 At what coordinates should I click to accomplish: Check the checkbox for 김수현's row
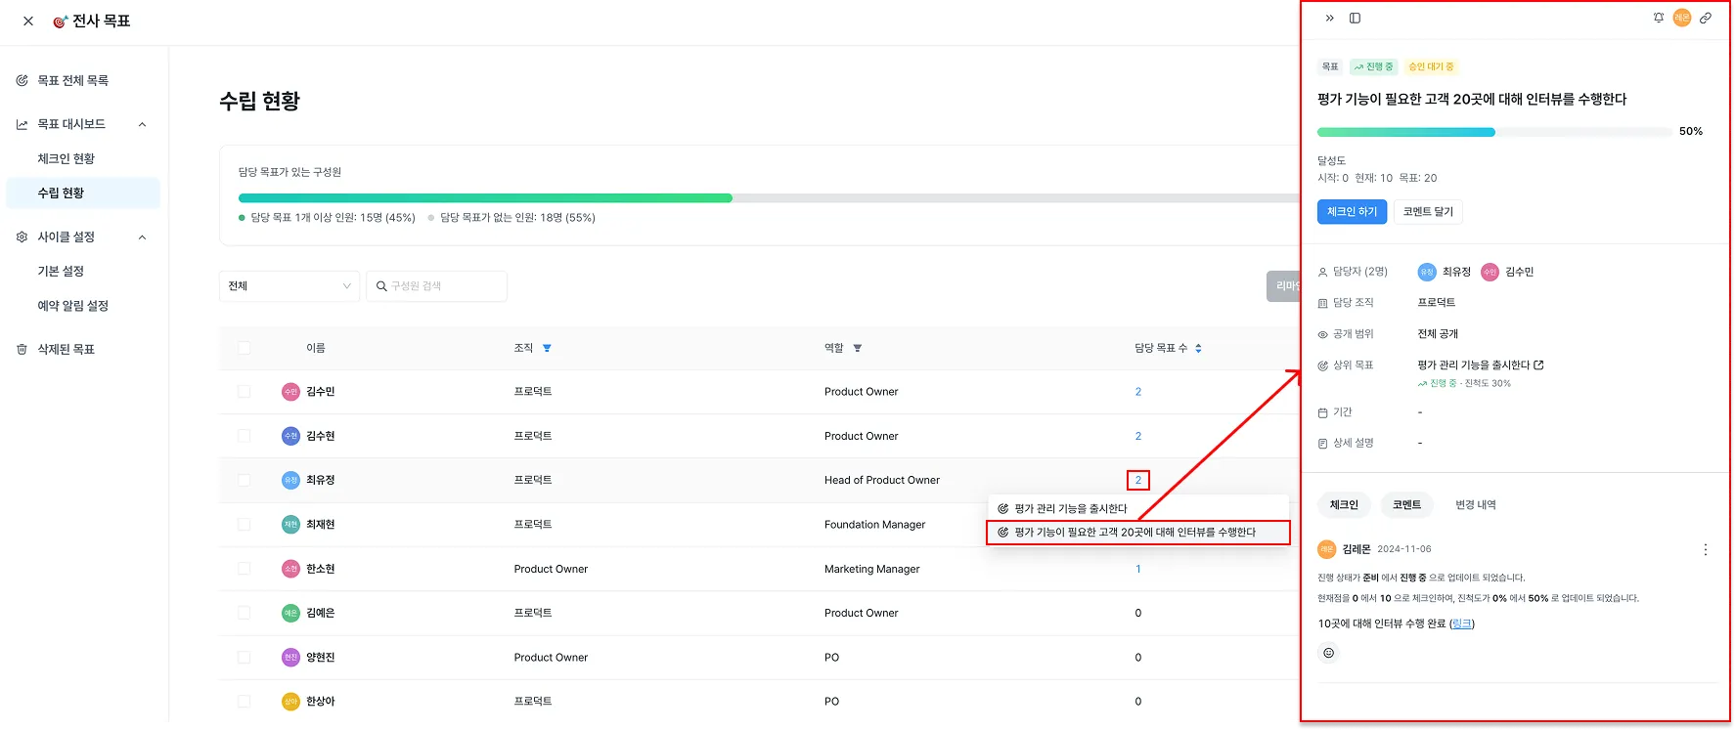(244, 436)
